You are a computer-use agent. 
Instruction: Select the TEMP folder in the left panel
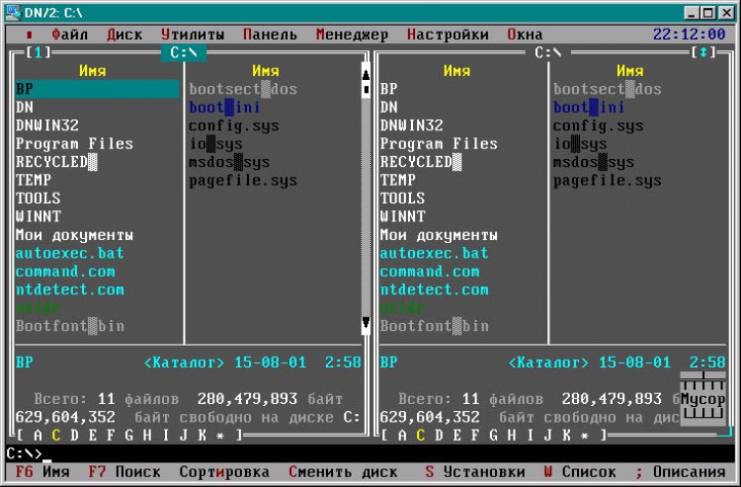click(x=34, y=180)
